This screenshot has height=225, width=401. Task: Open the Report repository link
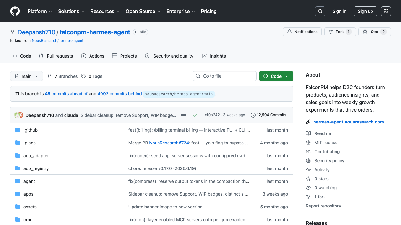pyautogui.click(x=323, y=206)
